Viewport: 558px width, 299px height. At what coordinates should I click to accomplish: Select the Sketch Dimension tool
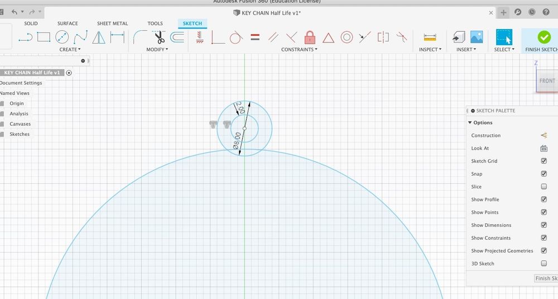tap(117, 37)
